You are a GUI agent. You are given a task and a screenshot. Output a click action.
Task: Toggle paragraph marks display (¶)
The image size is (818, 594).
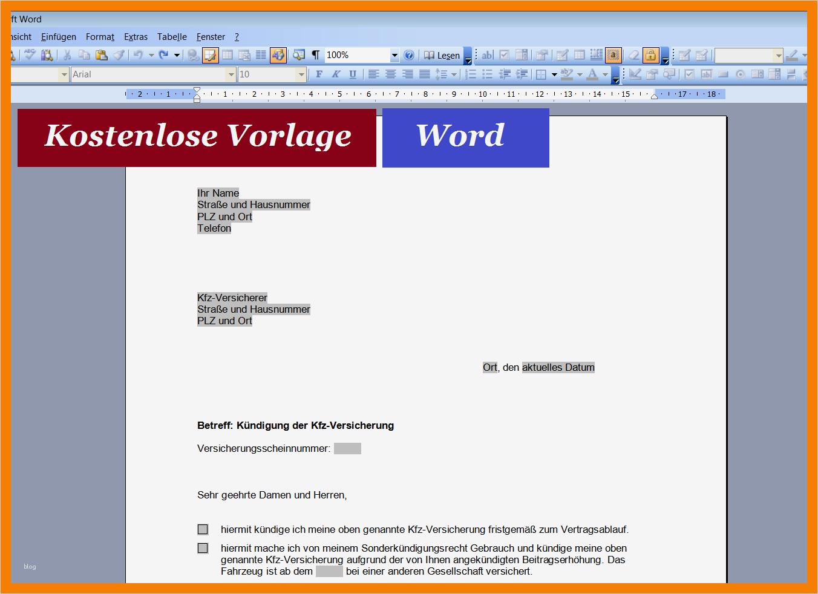[x=315, y=55]
